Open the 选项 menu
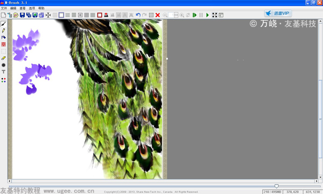 [32, 8]
